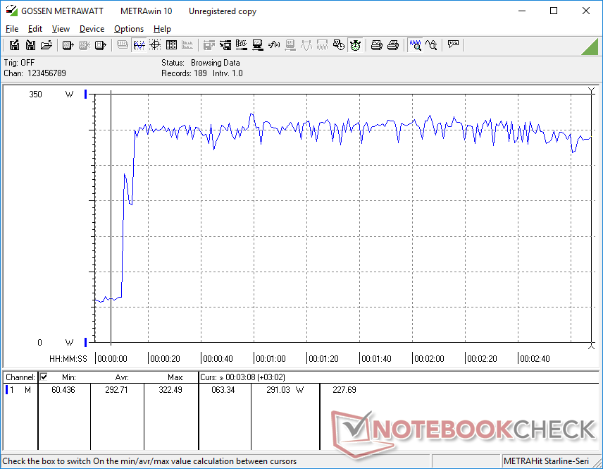This screenshot has height=469, width=603.
Task: Click the first printer icon
Action: [x=376, y=45]
